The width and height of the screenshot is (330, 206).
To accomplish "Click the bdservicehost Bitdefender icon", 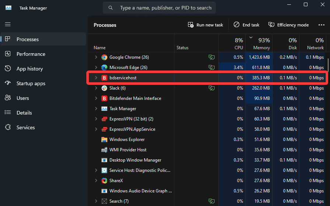I will (x=104, y=78).
